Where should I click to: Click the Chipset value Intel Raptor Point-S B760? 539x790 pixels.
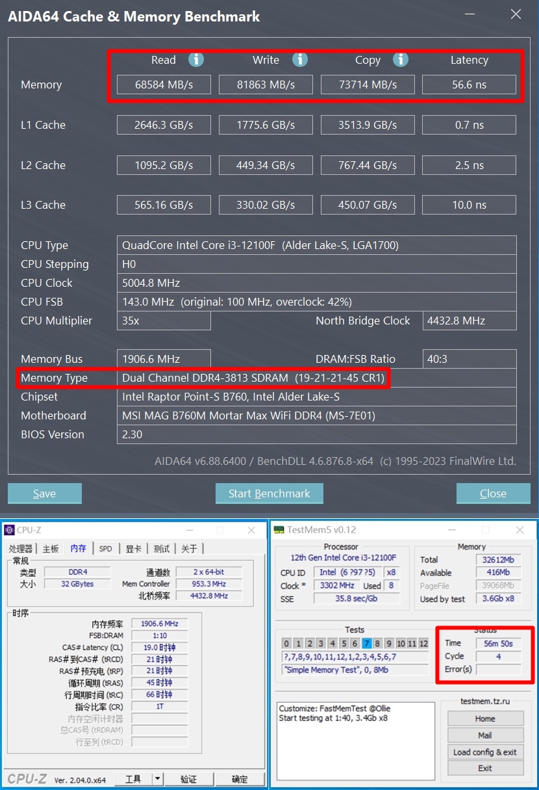coord(317,397)
